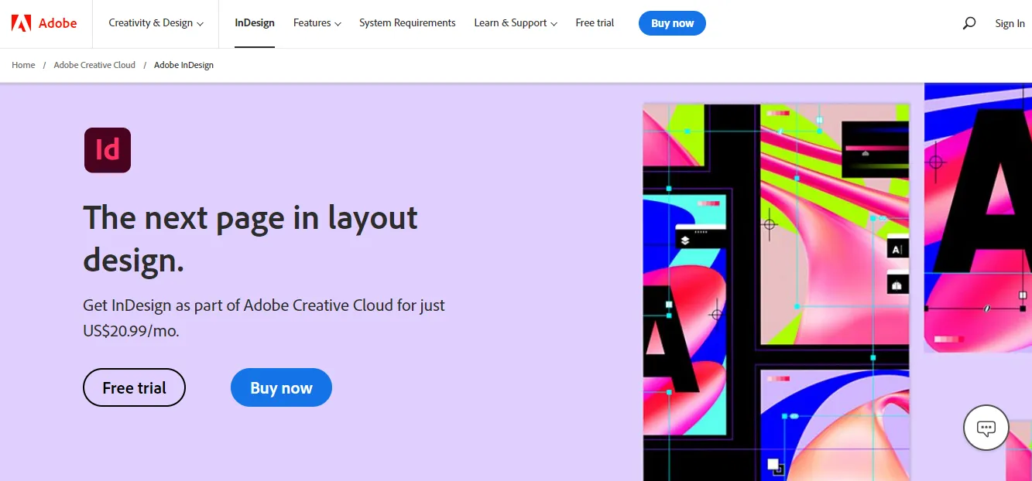Select the InDesign tab
The height and width of the screenshot is (481, 1032).
coord(255,23)
